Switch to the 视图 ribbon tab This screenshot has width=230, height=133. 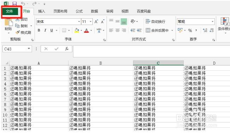pos(125,11)
